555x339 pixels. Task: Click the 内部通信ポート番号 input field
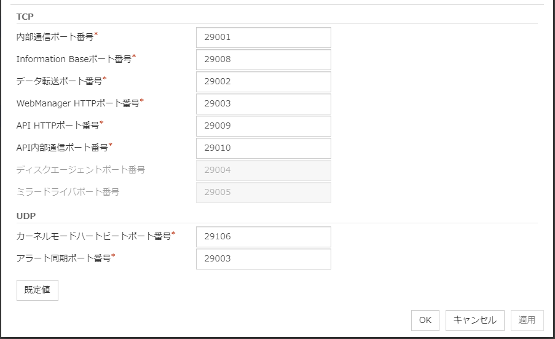click(x=263, y=37)
